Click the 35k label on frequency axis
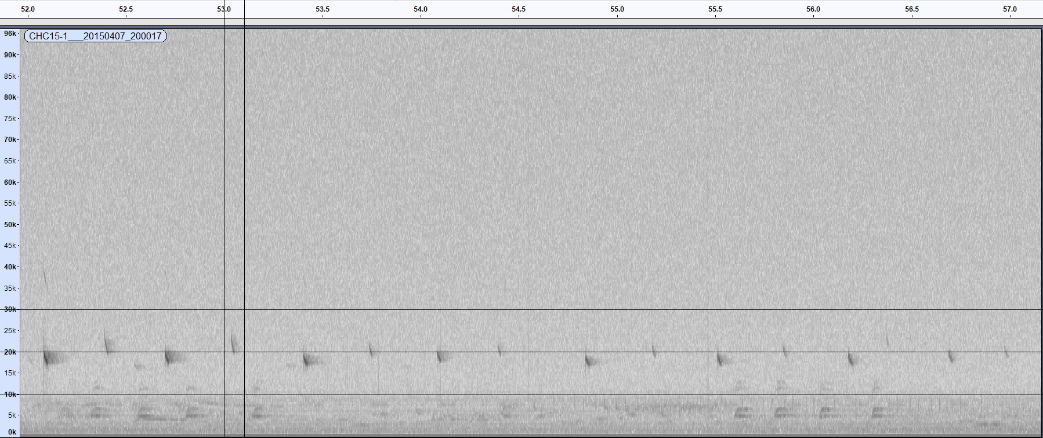The height and width of the screenshot is (438, 1043). pyautogui.click(x=10, y=288)
